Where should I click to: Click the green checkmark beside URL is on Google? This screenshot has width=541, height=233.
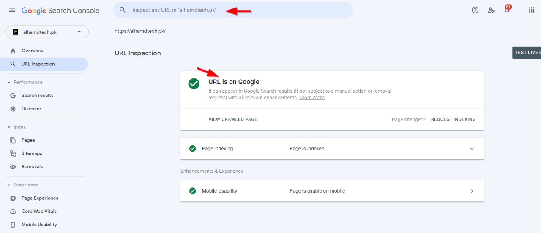pyautogui.click(x=194, y=84)
